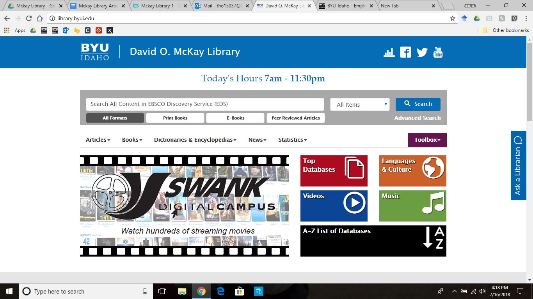Click the blue Search button

418,104
